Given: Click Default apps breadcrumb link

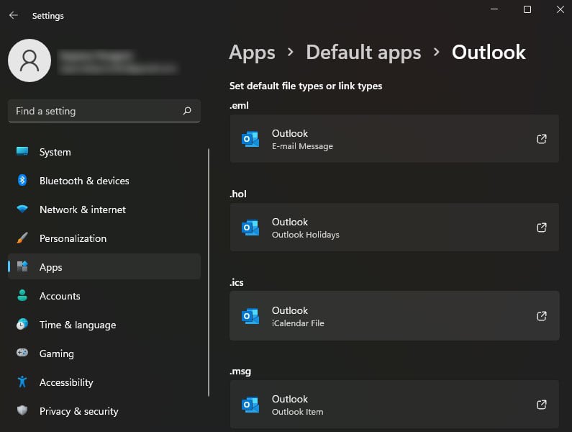Looking at the screenshot, I should pos(363,53).
